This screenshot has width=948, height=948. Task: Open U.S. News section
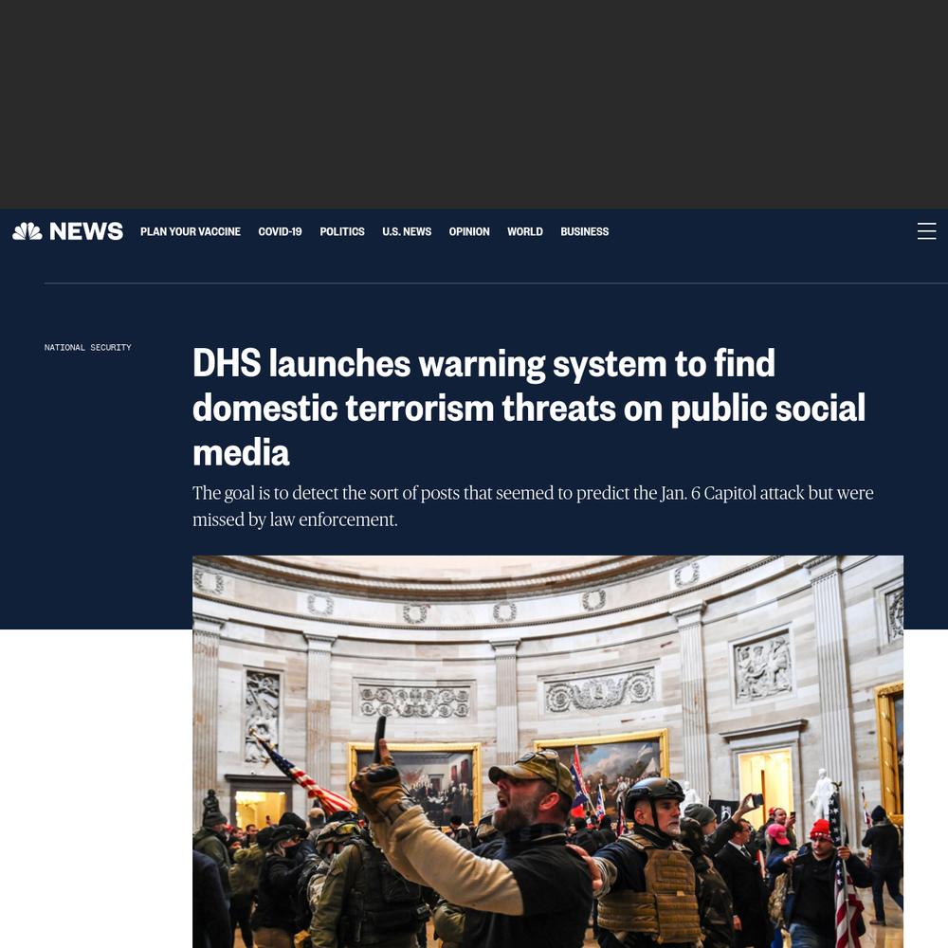click(407, 231)
